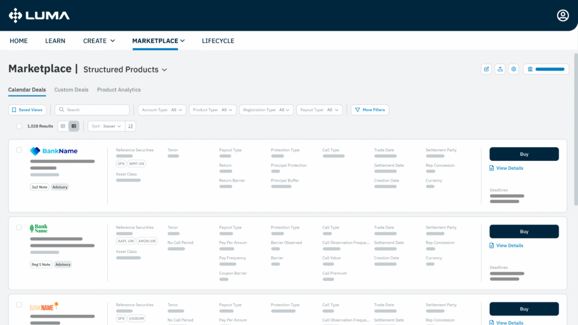
Task: Toggle the sort order direction icon
Action: pyautogui.click(x=131, y=126)
